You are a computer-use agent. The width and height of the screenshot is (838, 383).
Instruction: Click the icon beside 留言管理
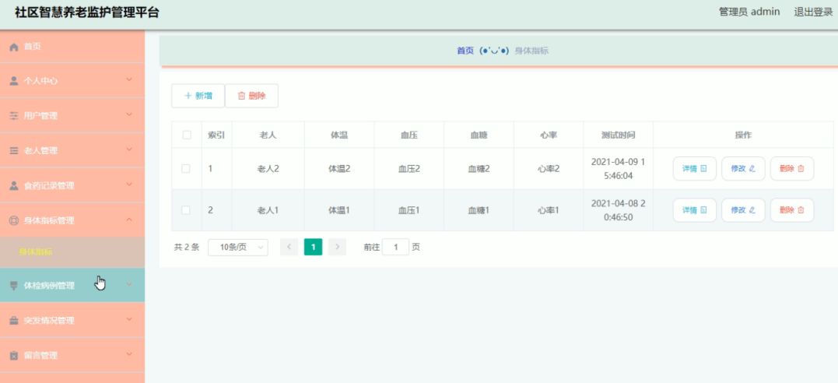tap(15, 356)
